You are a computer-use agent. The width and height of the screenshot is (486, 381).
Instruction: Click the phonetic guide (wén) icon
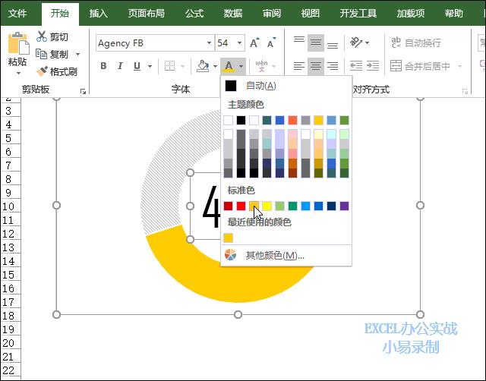(261, 66)
